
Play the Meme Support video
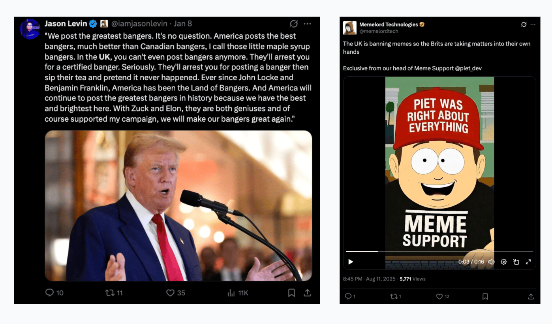click(351, 262)
